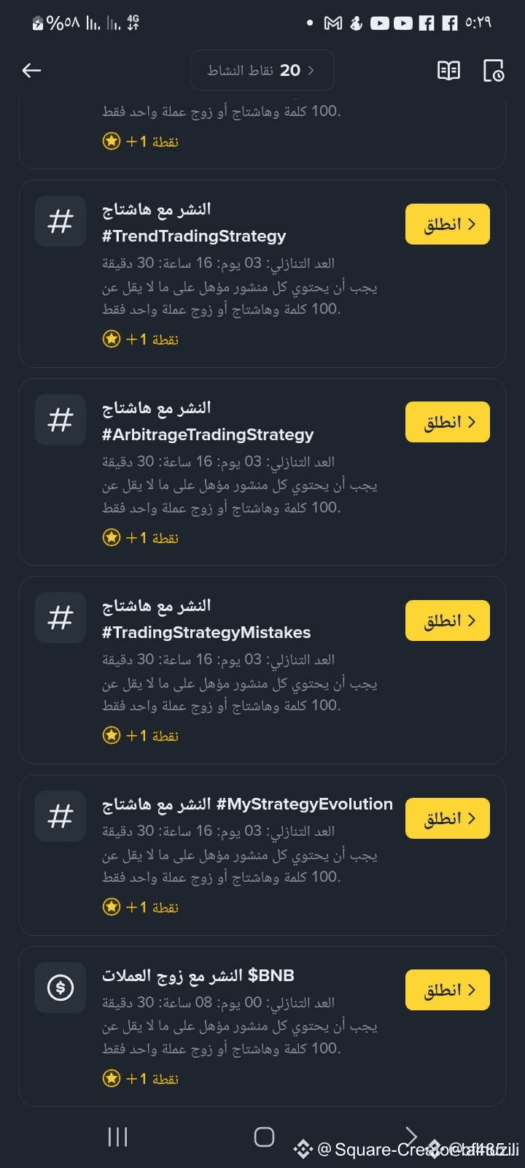Tap hashtag icon beside #MyStrategyEvolution
525x1168 pixels.
pyautogui.click(x=61, y=816)
